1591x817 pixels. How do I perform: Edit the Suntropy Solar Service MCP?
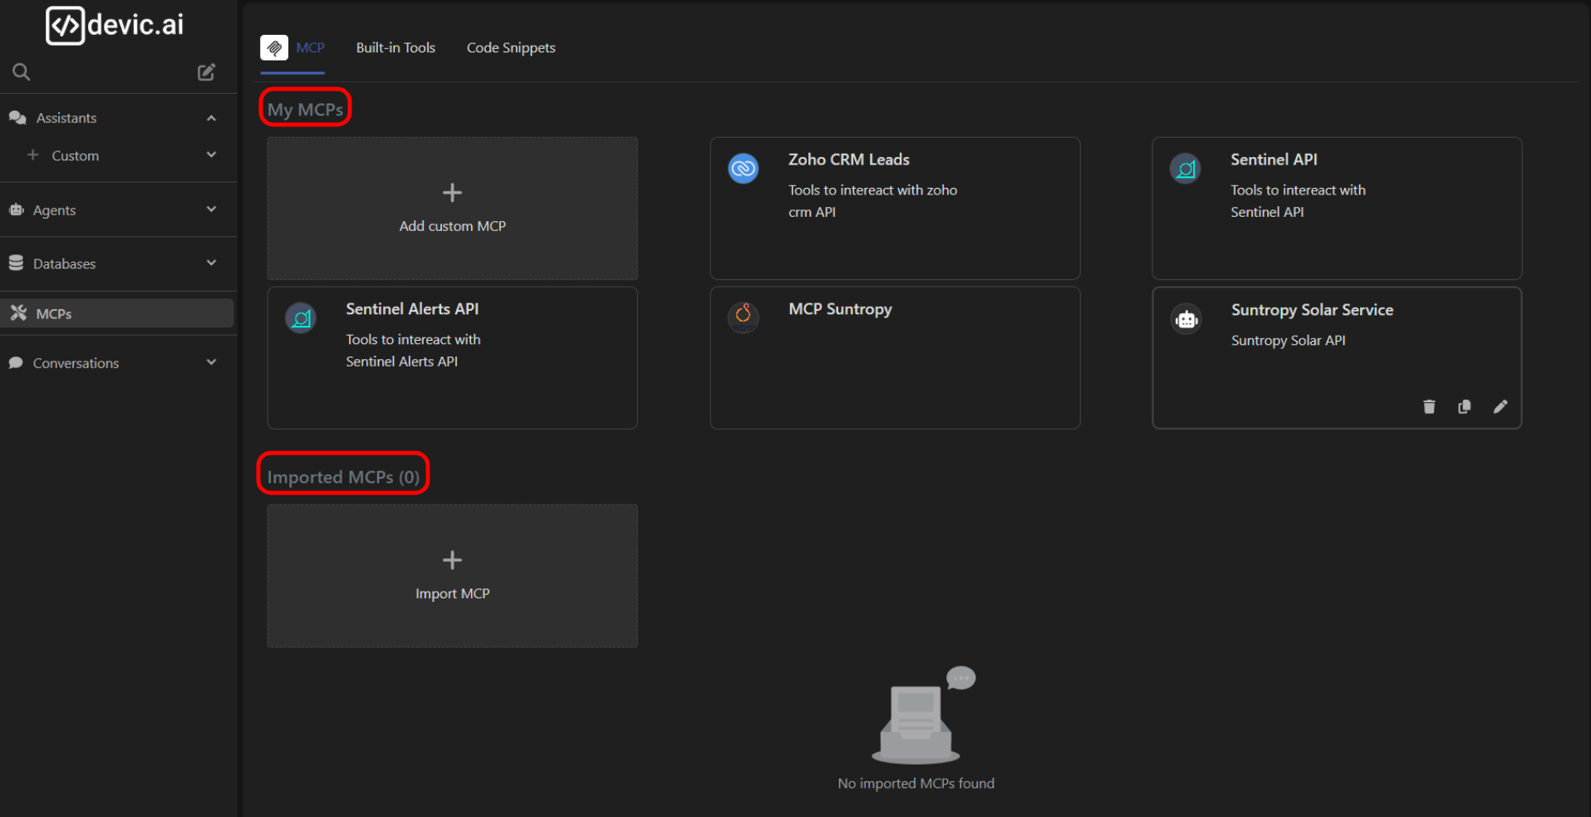click(1500, 406)
